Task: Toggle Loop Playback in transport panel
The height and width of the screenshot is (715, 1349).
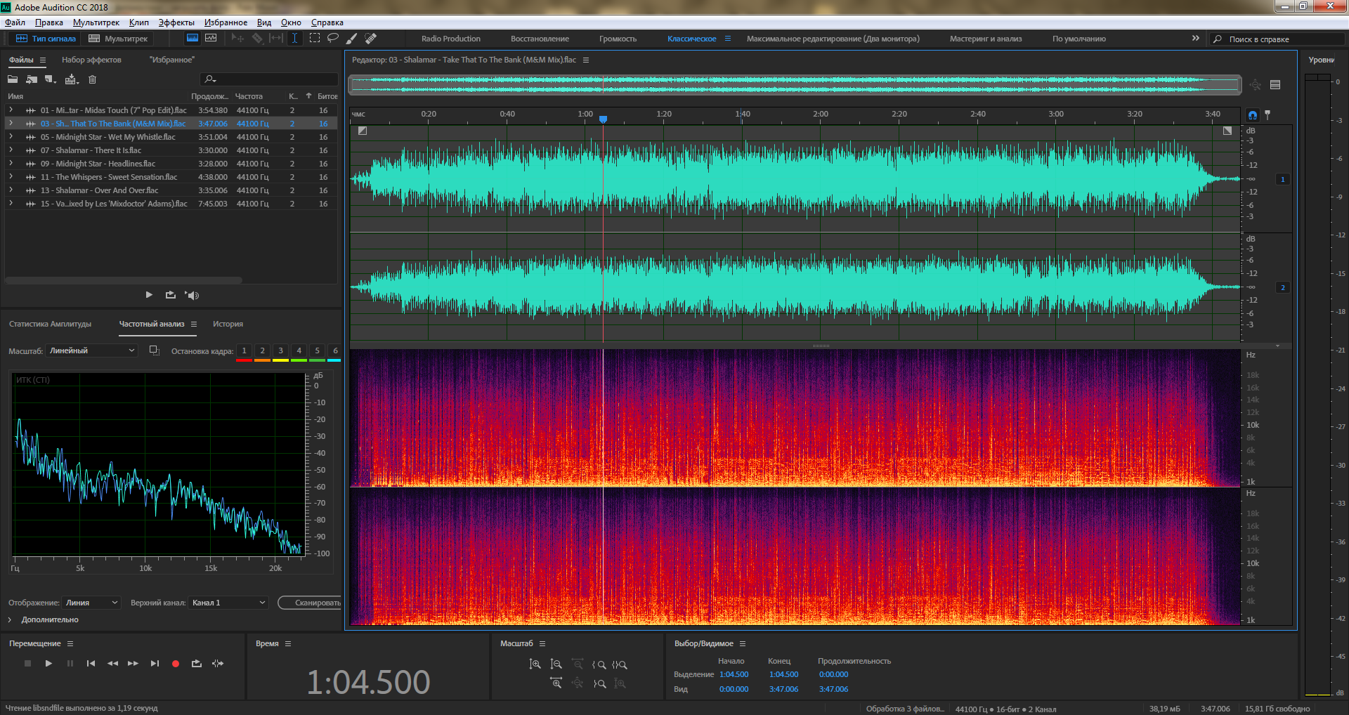Action: 197,664
